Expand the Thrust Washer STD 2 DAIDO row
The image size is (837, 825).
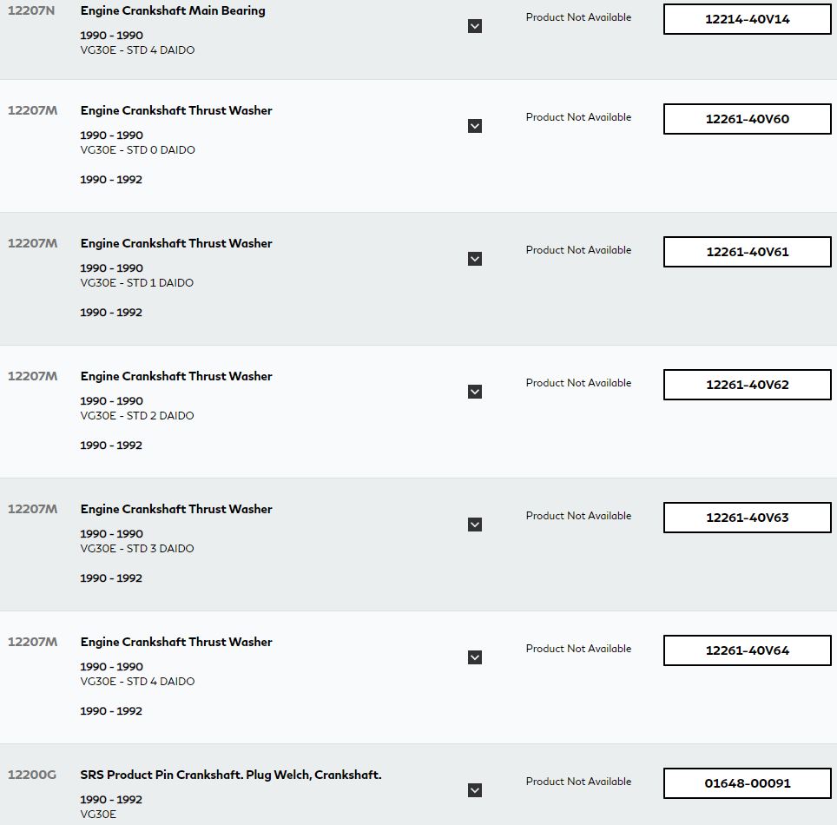click(475, 392)
